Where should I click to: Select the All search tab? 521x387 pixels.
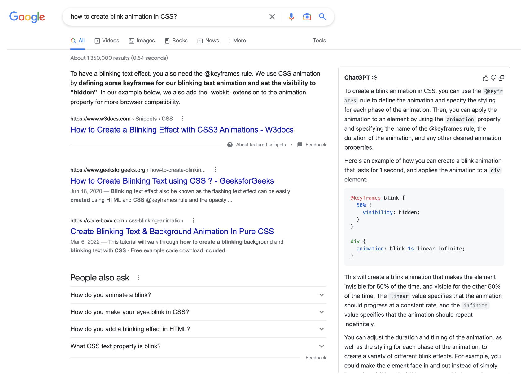coord(77,41)
